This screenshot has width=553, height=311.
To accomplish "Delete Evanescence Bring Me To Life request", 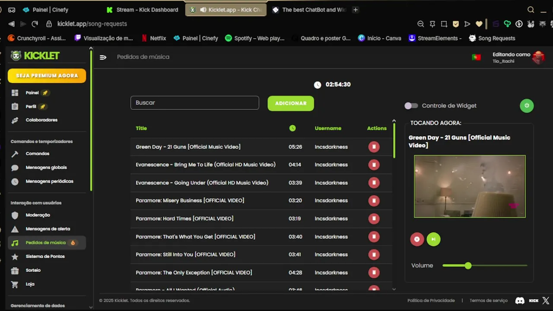I will tap(374, 165).
